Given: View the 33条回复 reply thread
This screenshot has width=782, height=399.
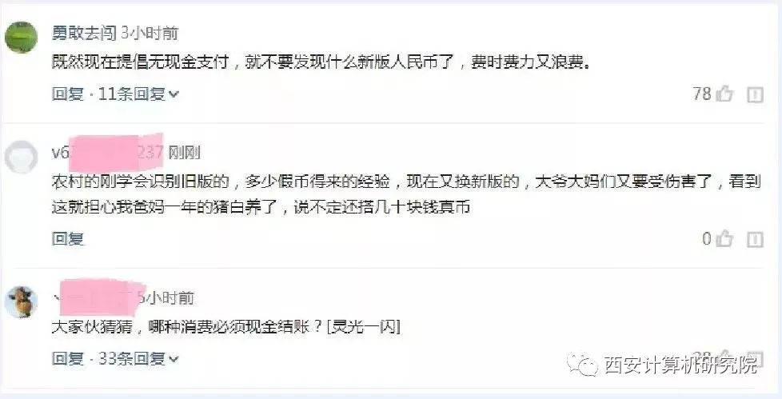Looking at the screenshot, I should [132, 358].
